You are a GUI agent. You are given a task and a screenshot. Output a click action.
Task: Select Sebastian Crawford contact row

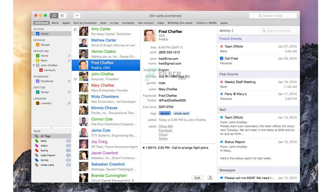pyautogui.click(x=106, y=167)
